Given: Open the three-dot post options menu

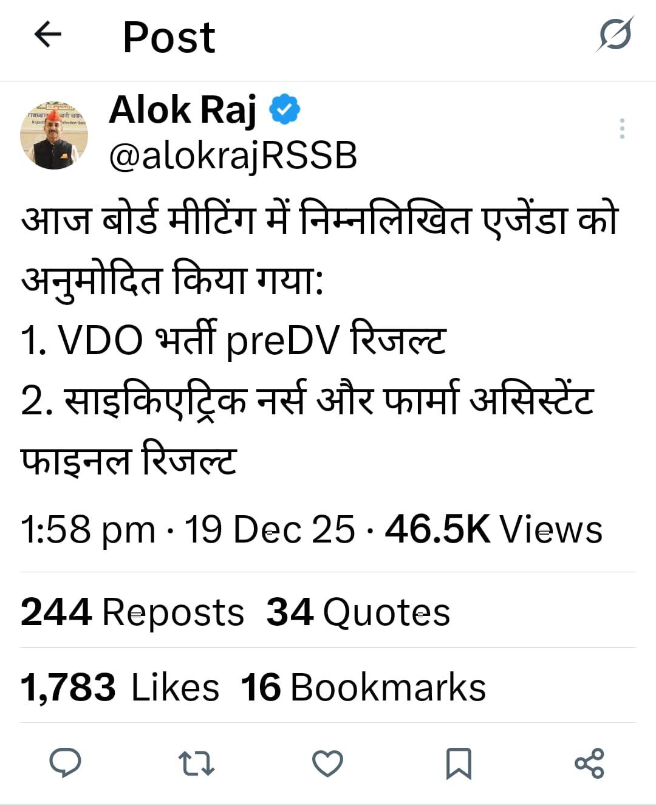Looking at the screenshot, I should [x=622, y=129].
